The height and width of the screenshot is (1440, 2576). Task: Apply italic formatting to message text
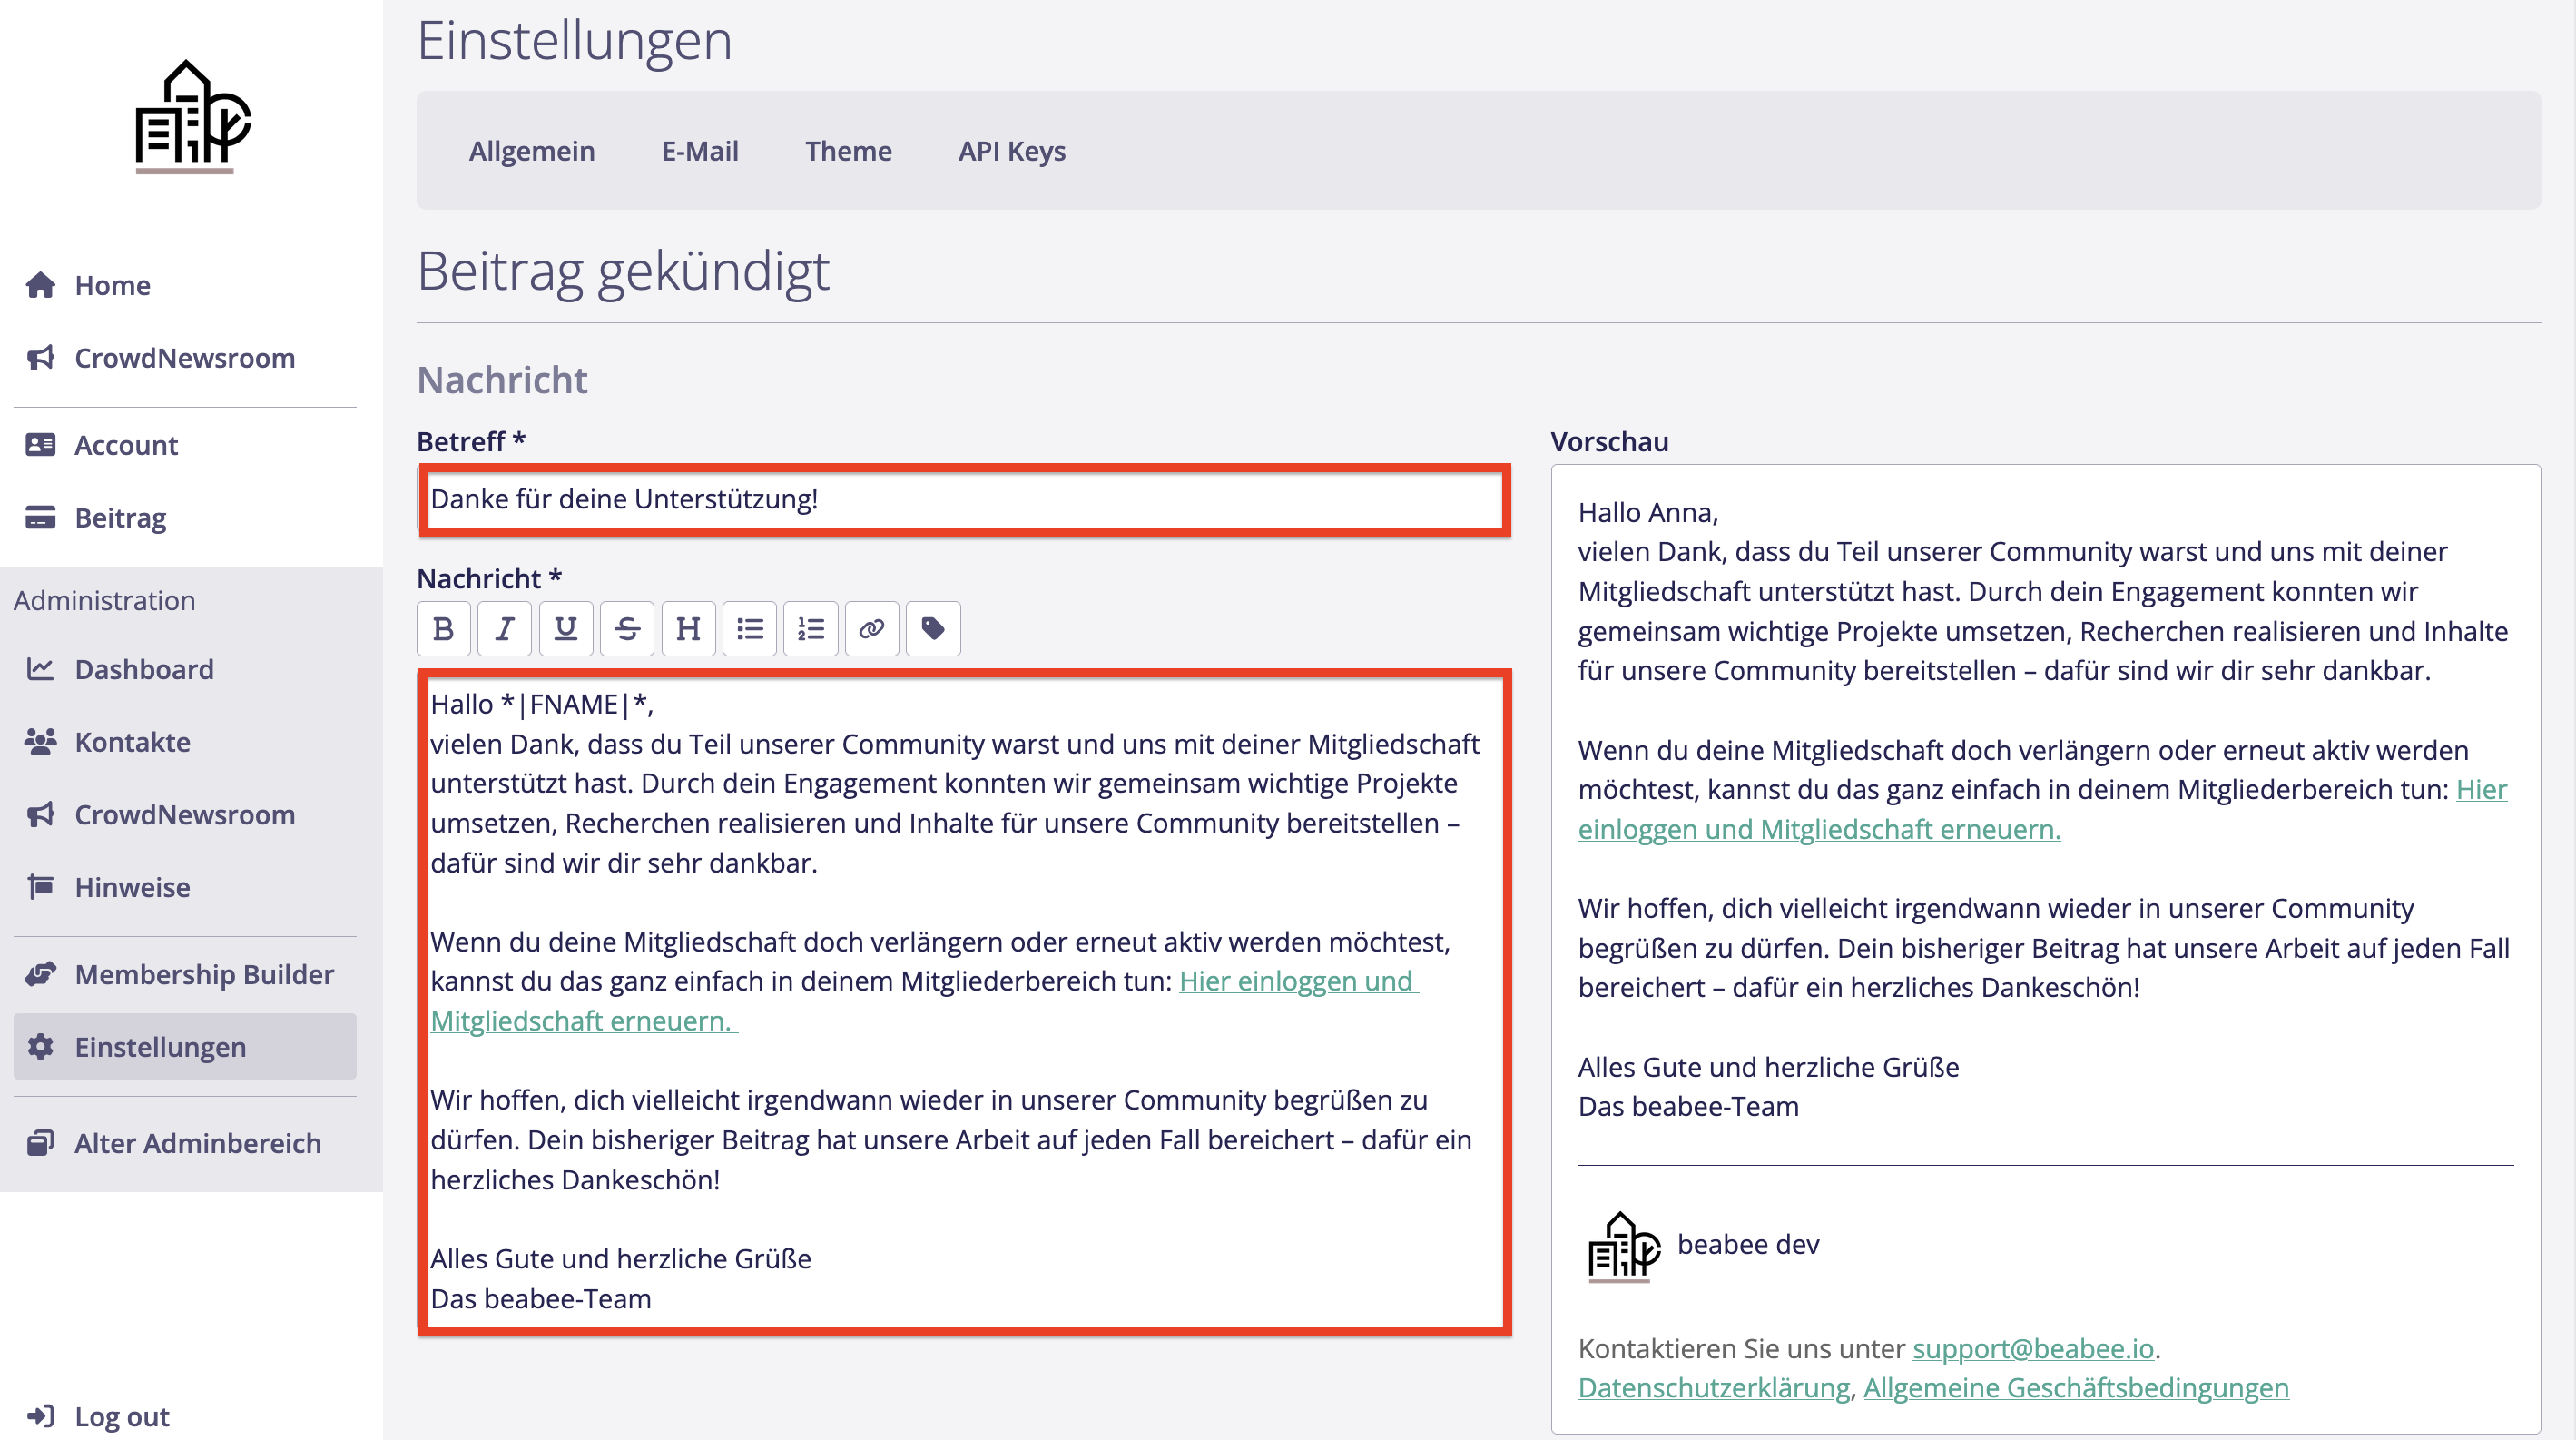click(x=504, y=628)
